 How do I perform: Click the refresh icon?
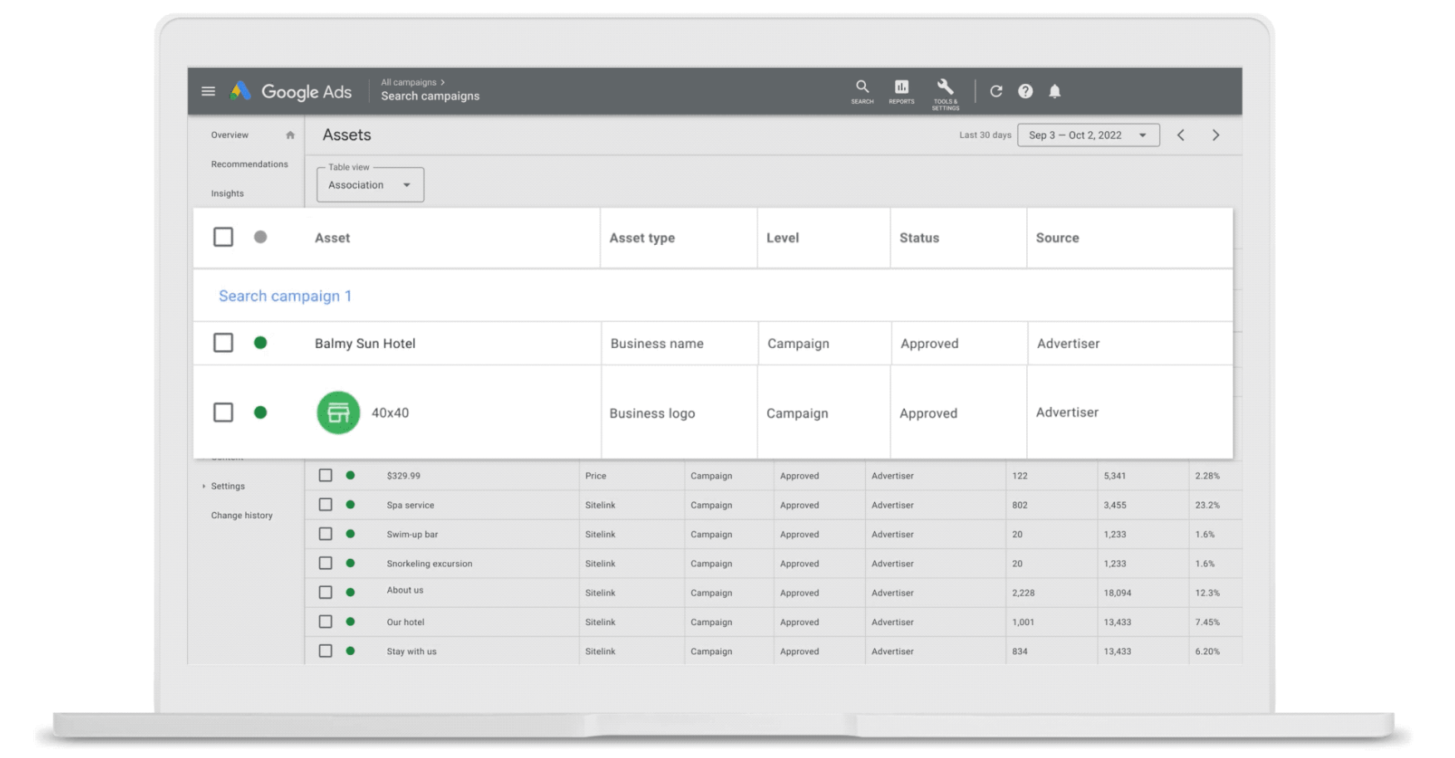point(995,91)
